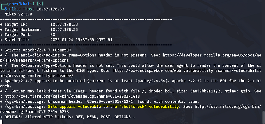The height and width of the screenshot is (124, 265).
Task: Click the Target Hostname value
Action: [65, 29]
